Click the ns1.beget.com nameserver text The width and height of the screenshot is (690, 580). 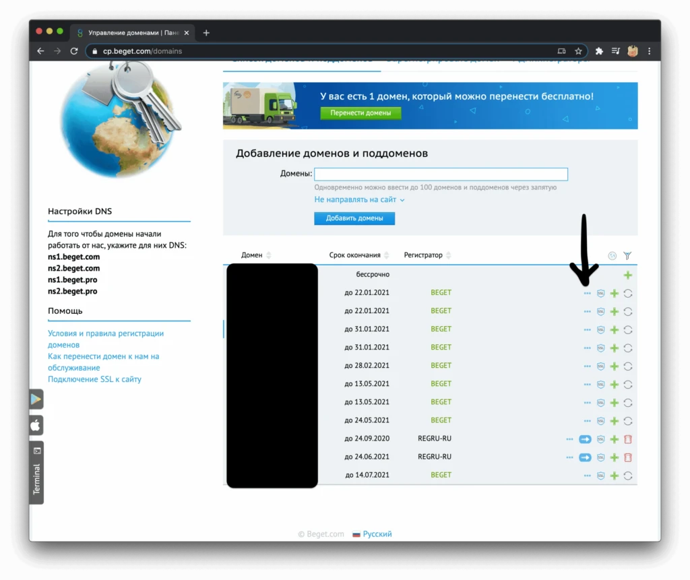(74, 257)
